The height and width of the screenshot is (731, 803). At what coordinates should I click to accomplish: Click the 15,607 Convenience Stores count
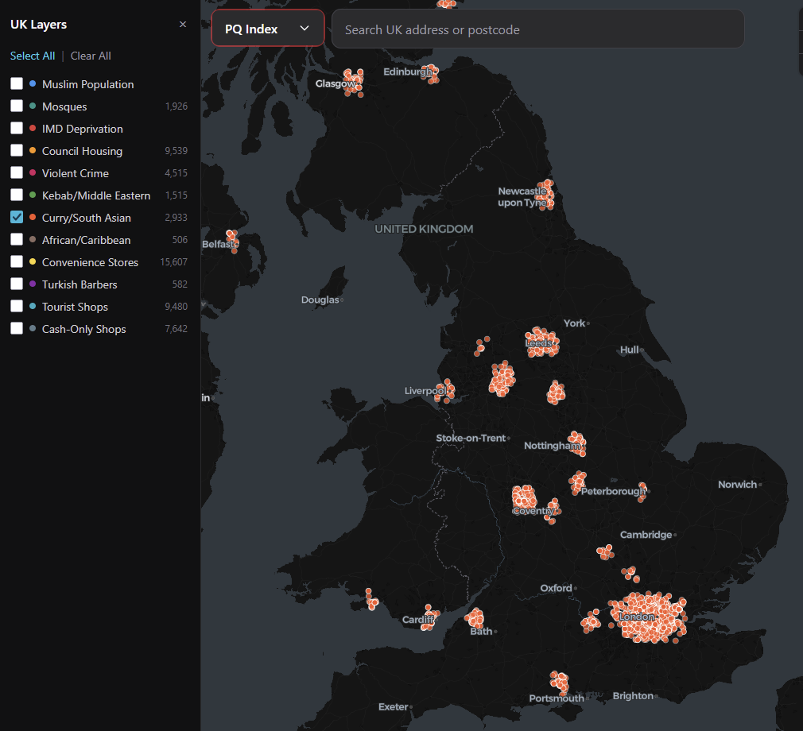[x=173, y=262]
